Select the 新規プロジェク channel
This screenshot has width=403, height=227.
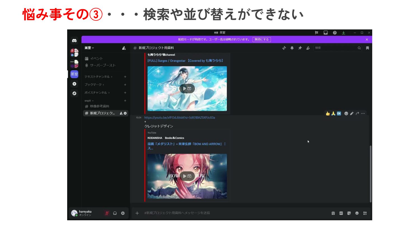[106, 113]
